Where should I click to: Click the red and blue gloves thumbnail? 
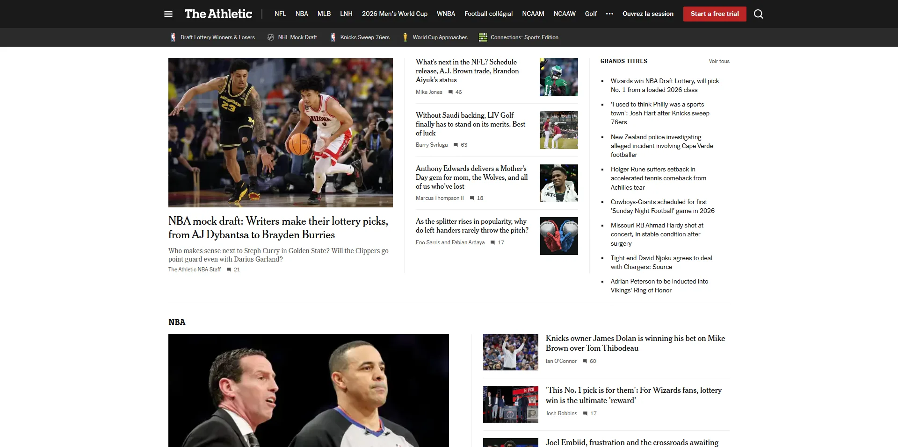559,236
